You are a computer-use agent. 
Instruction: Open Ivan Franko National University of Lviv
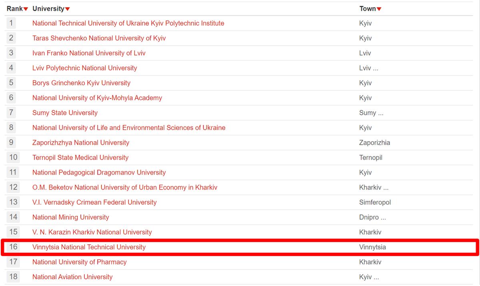89,53
